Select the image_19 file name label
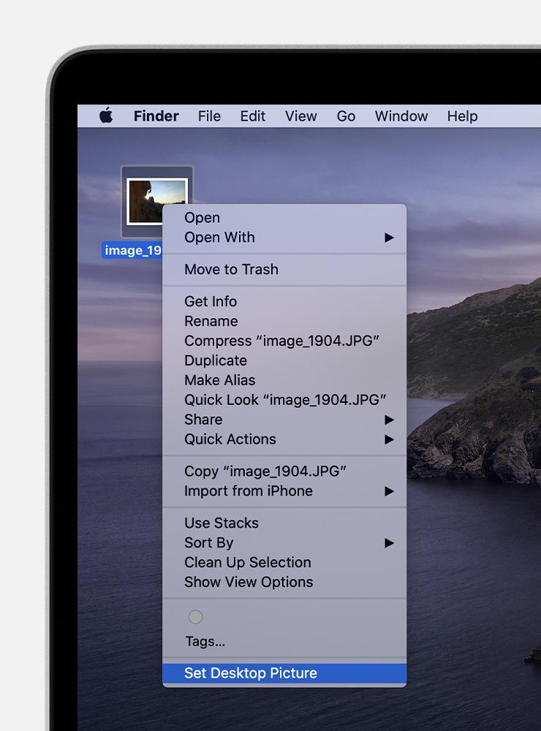This screenshot has height=731, width=541. click(x=132, y=250)
